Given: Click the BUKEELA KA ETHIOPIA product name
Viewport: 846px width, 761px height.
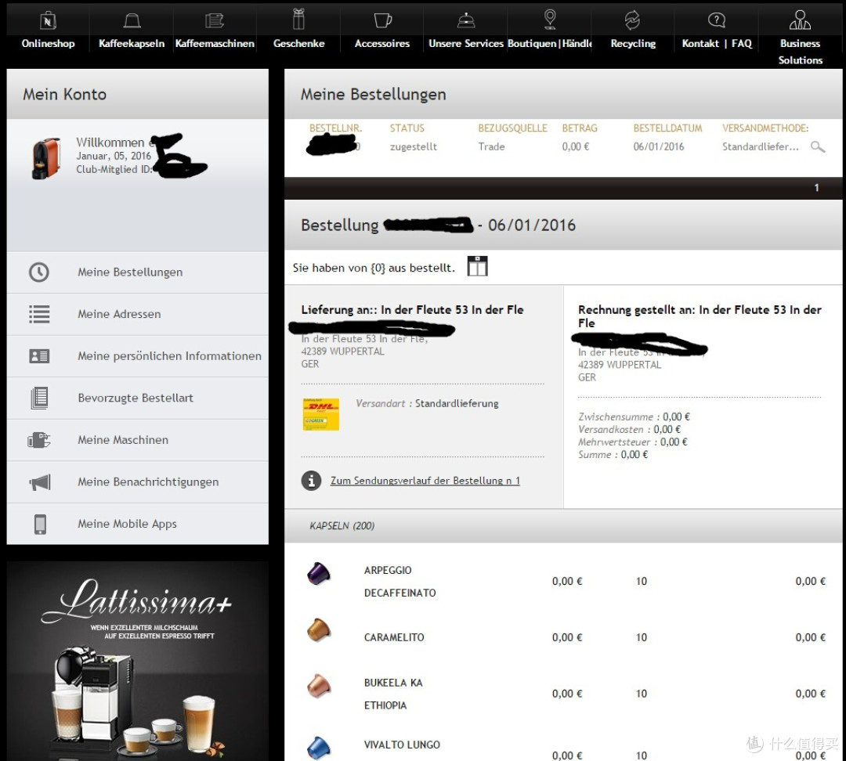Looking at the screenshot, I should (x=393, y=694).
